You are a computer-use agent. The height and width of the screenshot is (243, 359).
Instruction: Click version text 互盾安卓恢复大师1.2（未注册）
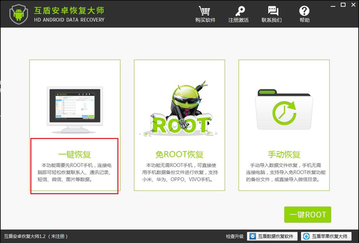[x=36, y=236]
